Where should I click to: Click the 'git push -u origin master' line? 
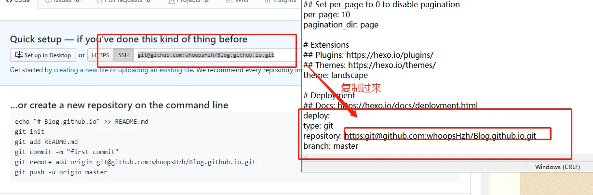61,172
